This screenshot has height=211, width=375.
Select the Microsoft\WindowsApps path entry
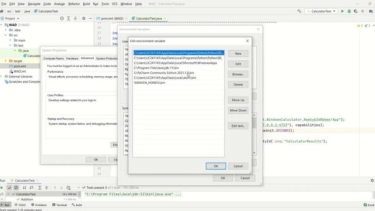pos(179,63)
